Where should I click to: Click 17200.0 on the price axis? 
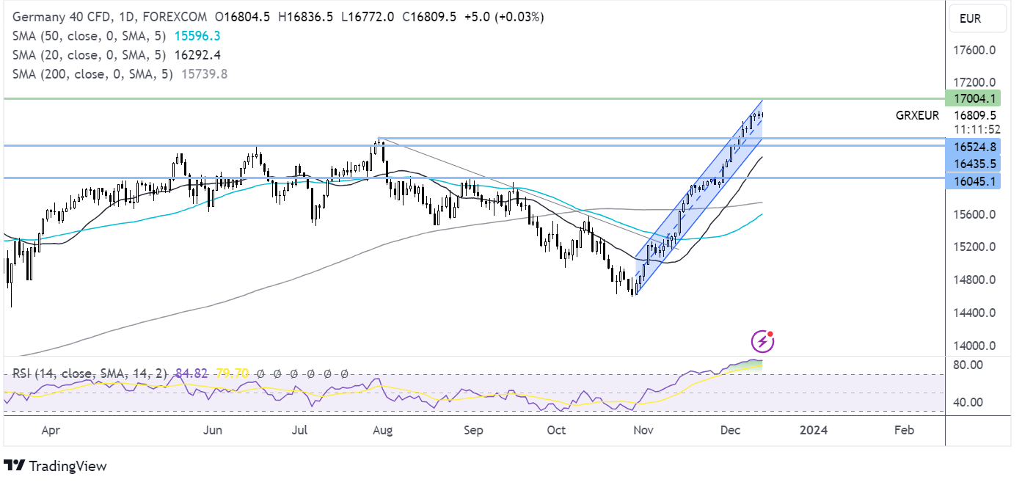(x=975, y=82)
